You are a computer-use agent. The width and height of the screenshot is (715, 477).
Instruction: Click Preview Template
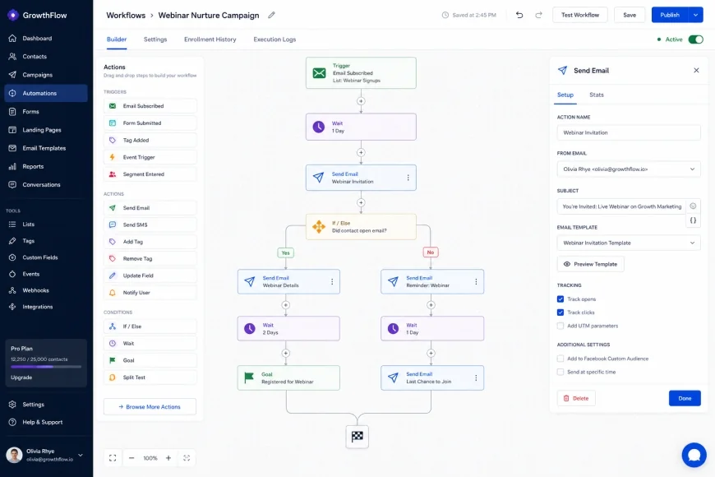(591, 264)
